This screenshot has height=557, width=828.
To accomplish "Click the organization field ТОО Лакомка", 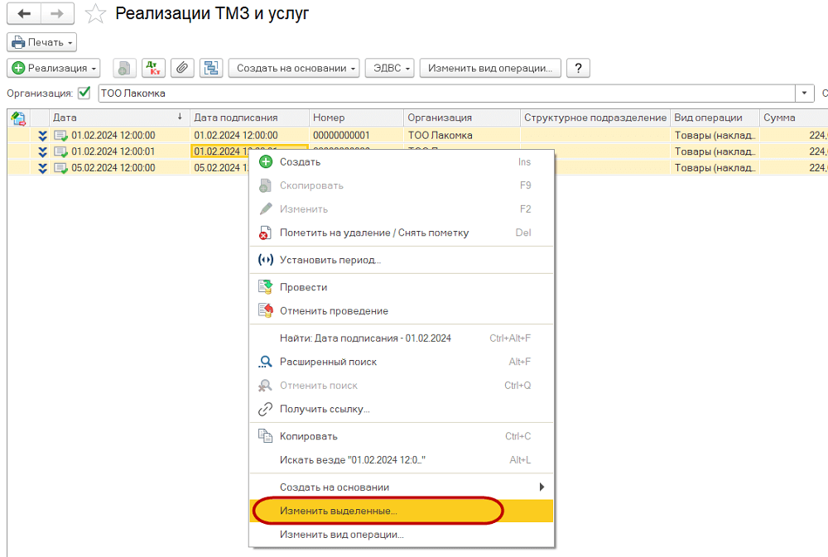I will click(x=446, y=94).
